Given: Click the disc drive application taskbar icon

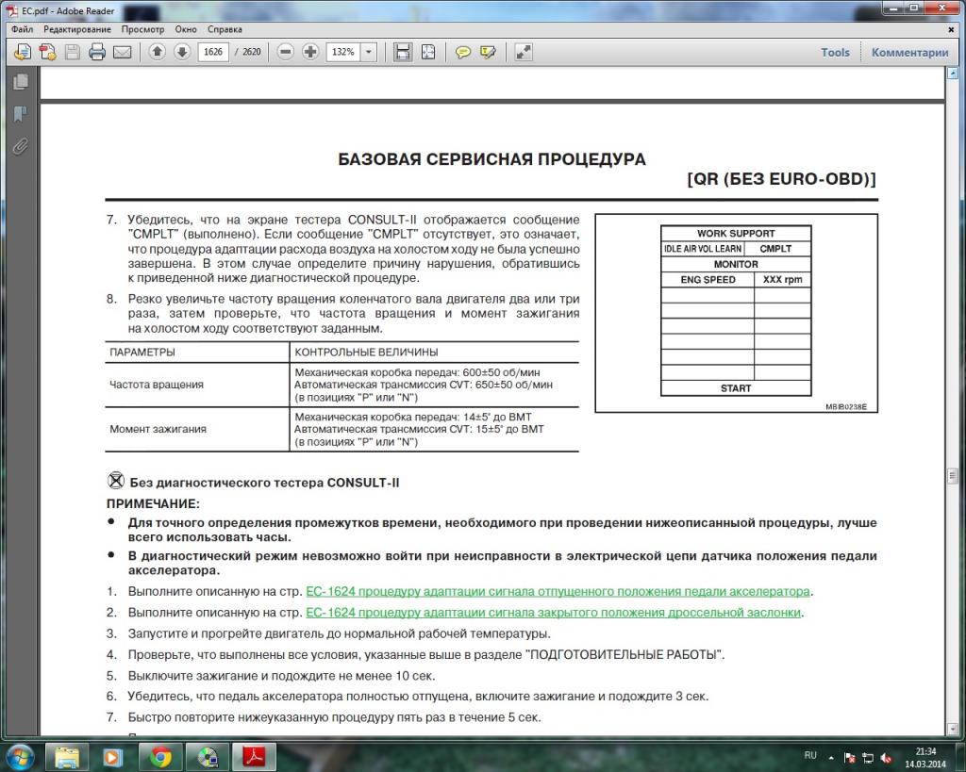Looking at the screenshot, I should [x=208, y=757].
